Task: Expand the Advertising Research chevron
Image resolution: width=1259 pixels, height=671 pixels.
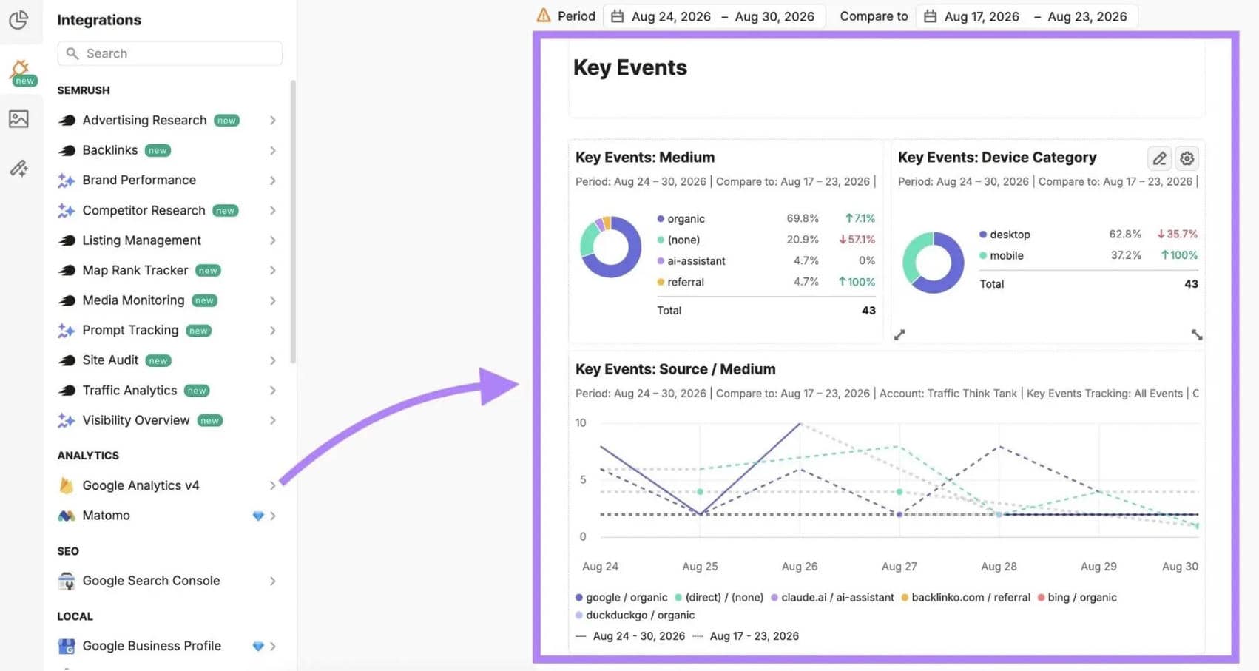Action: 273,121
